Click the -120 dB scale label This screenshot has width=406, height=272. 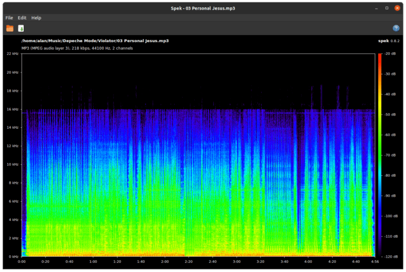[391, 257]
